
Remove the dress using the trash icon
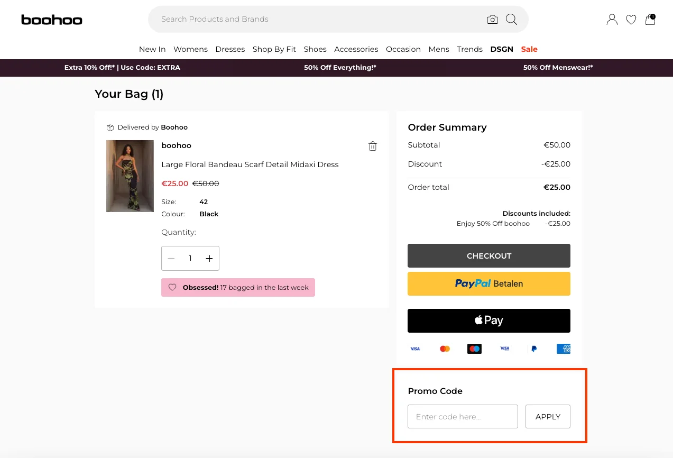pyautogui.click(x=373, y=146)
